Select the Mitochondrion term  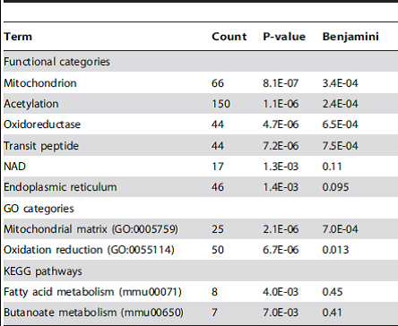40,83
